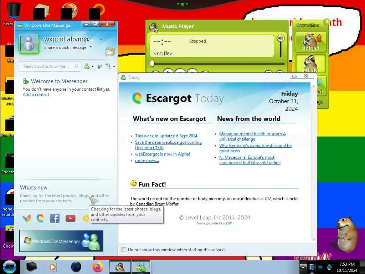Switch to ChomikBox hamster taskbar button
Screen dimensions: 365x274
(x=120, y=267)
